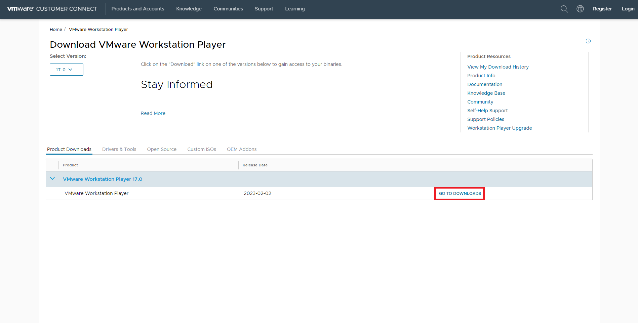The height and width of the screenshot is (323, 638).
Task: Open the Communities menu
Action: pos(228,9)
